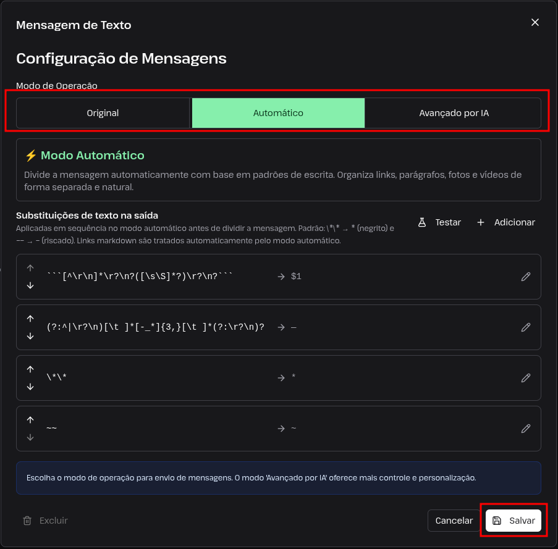This screenshot has height=549, width=558.
Task: Click the blue info banner about operation mode
Action: 279,478
